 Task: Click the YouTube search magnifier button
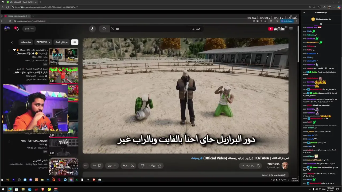point(104,29)
